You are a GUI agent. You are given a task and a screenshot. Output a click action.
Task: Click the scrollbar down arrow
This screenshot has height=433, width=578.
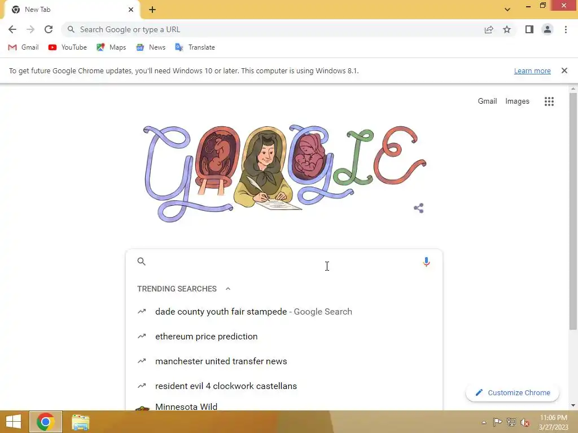[x=573, y=405]
